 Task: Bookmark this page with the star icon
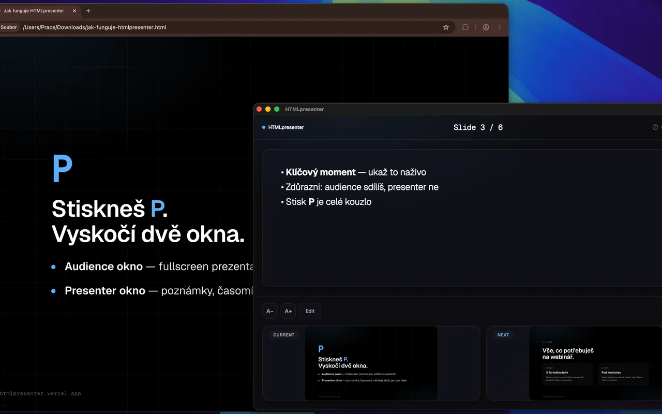[x=446, y=27]
